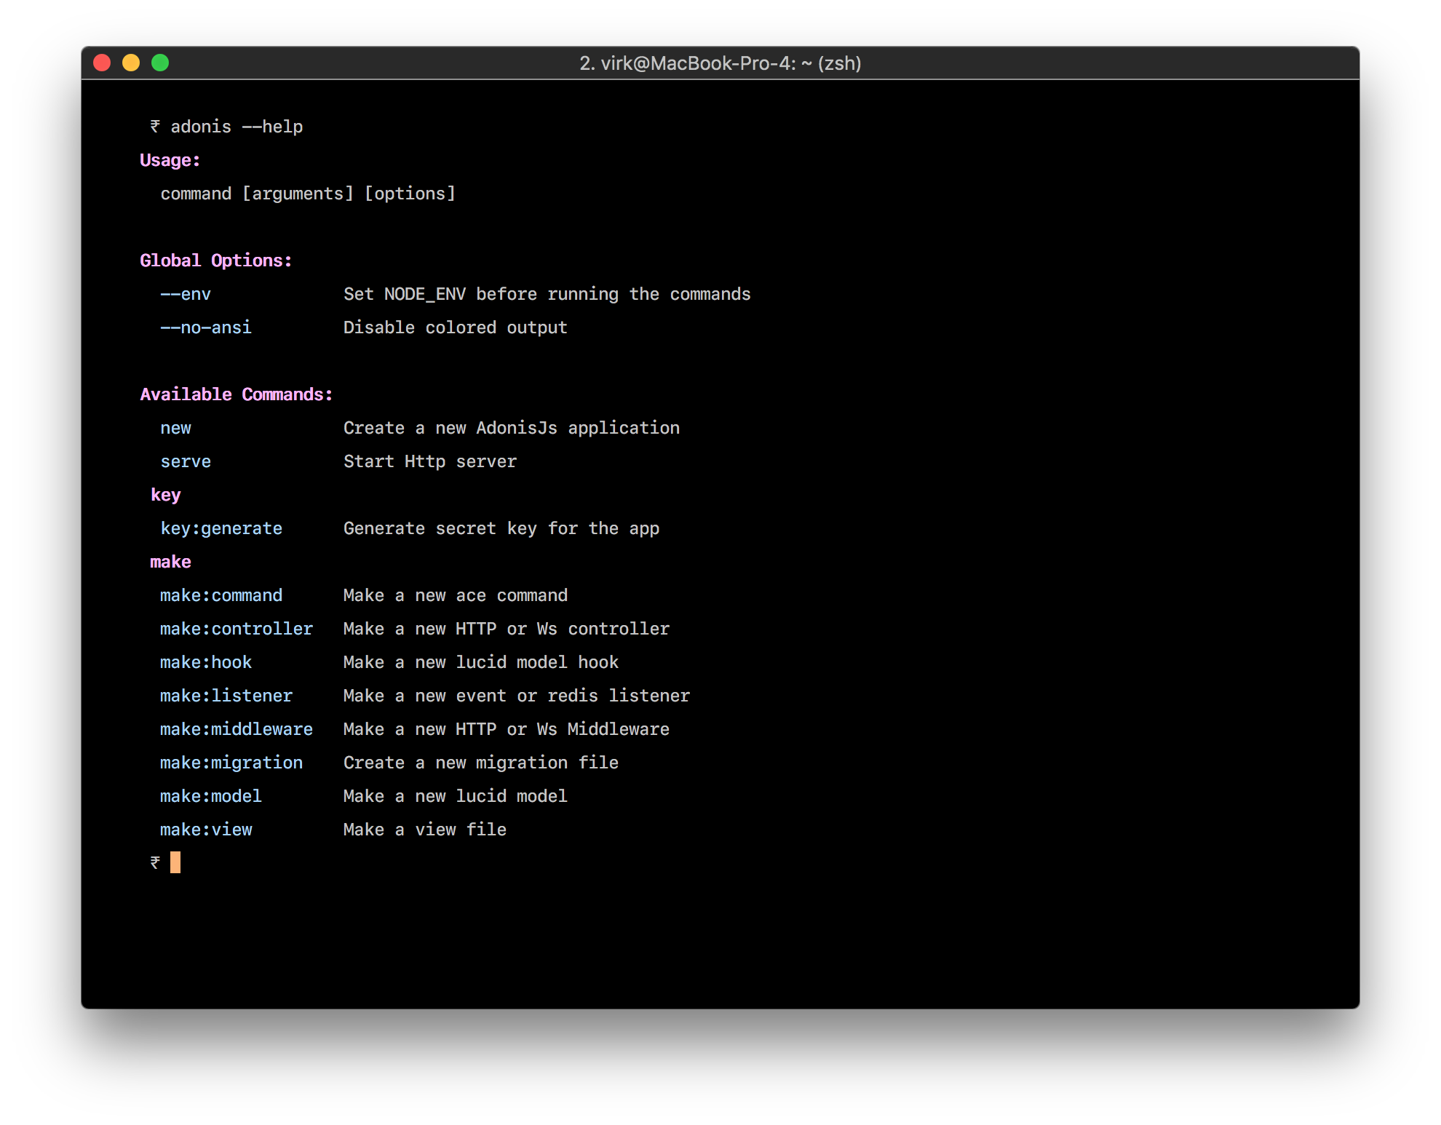The width and height of the screenshot is (1441, 1125).
Task: Click the make:controller command text
Action: tap(236, 629)
